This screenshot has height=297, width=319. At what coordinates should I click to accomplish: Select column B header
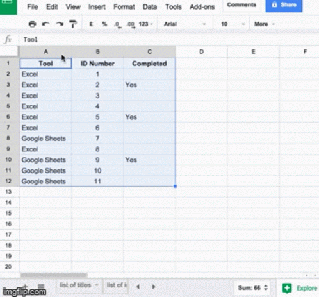[x=97, y=52]
